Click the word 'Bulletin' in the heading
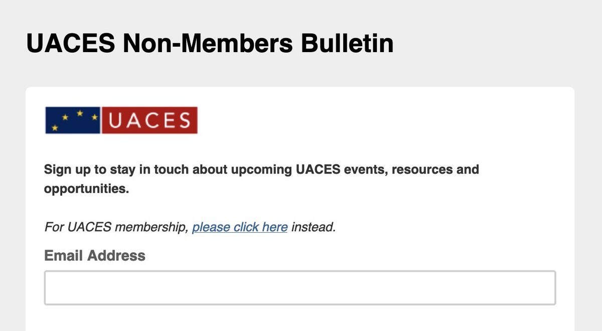Image resolution: width=602 pixels, height=331 pixels. (x=347, y=43)
